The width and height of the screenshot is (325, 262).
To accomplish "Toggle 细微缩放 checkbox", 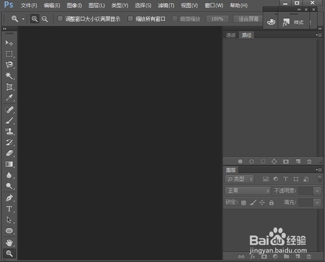I will point(175,19).
